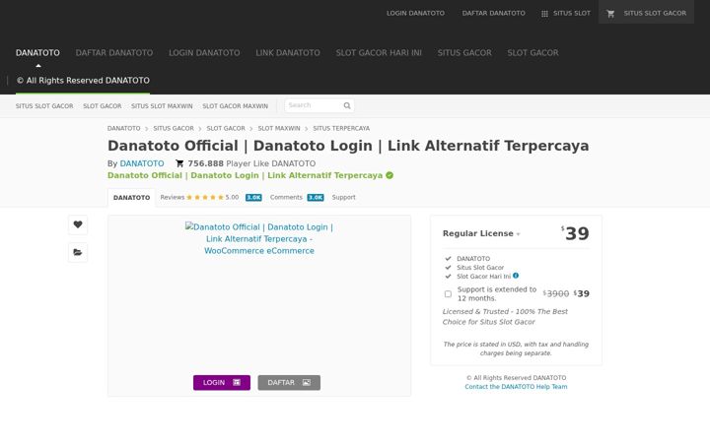Screen dimensions: 710x443
Task: Open the SITUS SLOT GACOR cart button
Action: click(x=646, y=12)
